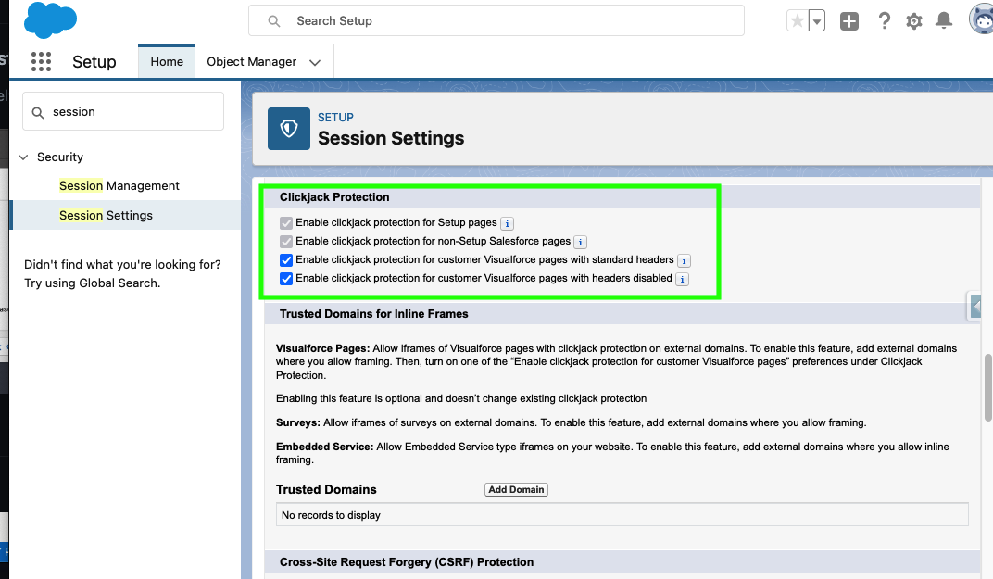Click the Search Setup field
993x579 pixels.
tap(496, 21)
